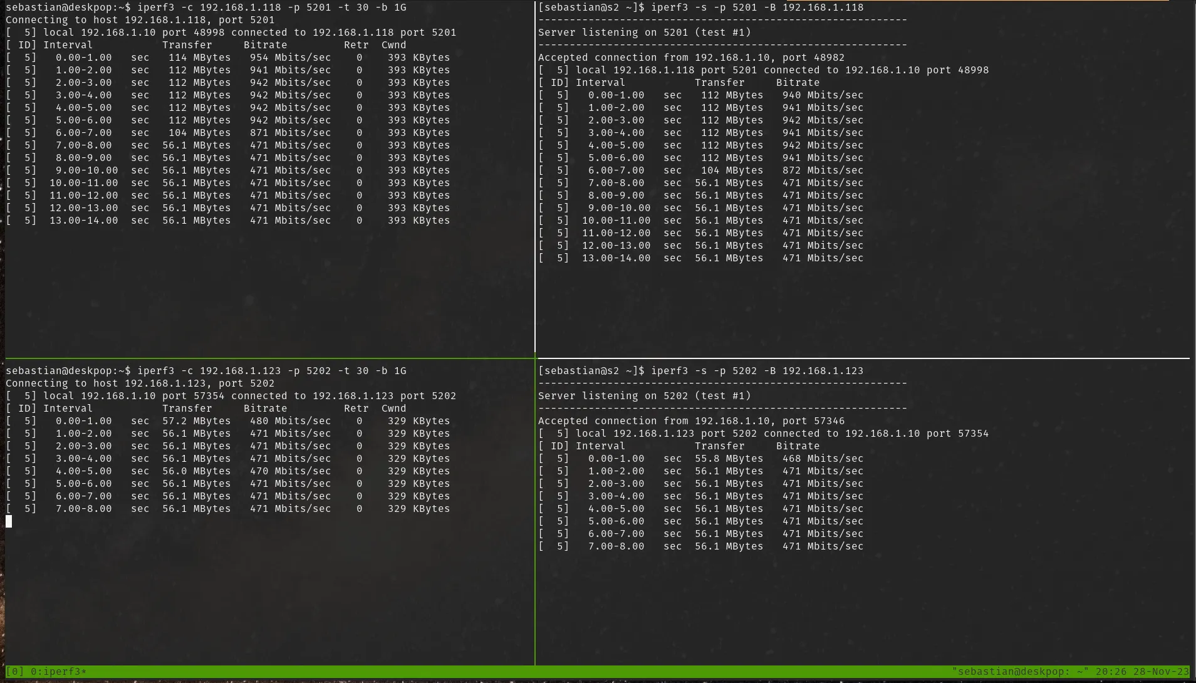Click line "local 192.168.1.118 port 5201 connected to 192.168.1.10"
Viewport: 1196px width, 683px height.
tap(748, 70)
